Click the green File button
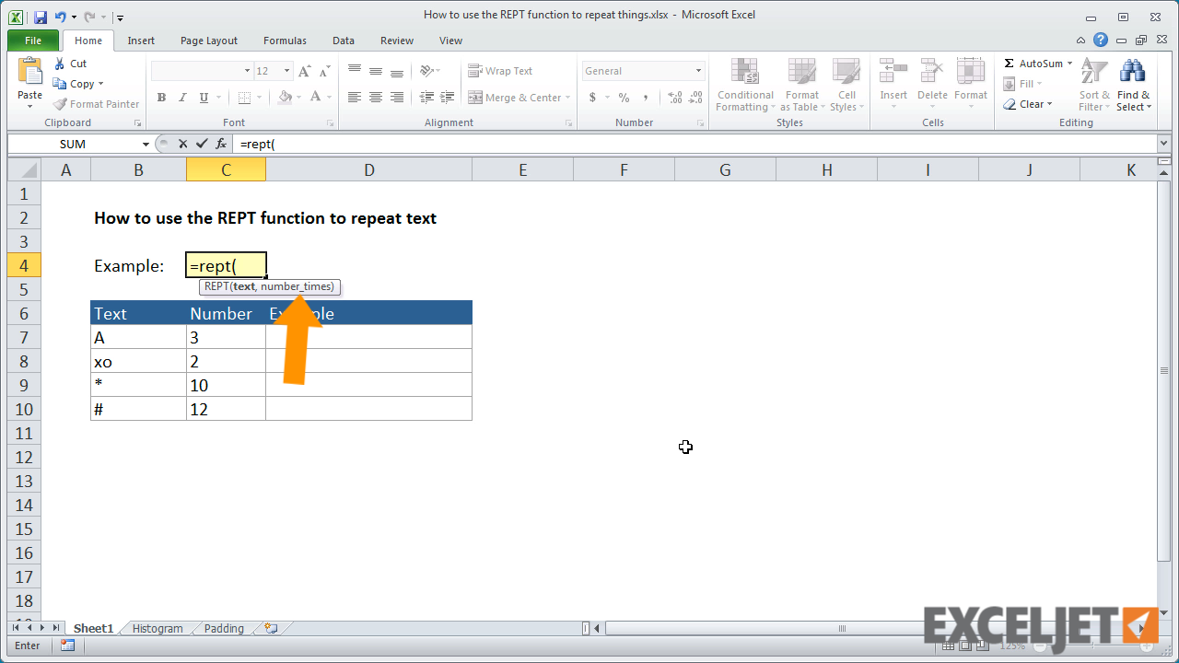This screenshot has width=1179, height=663. click(x=33, y=41)
